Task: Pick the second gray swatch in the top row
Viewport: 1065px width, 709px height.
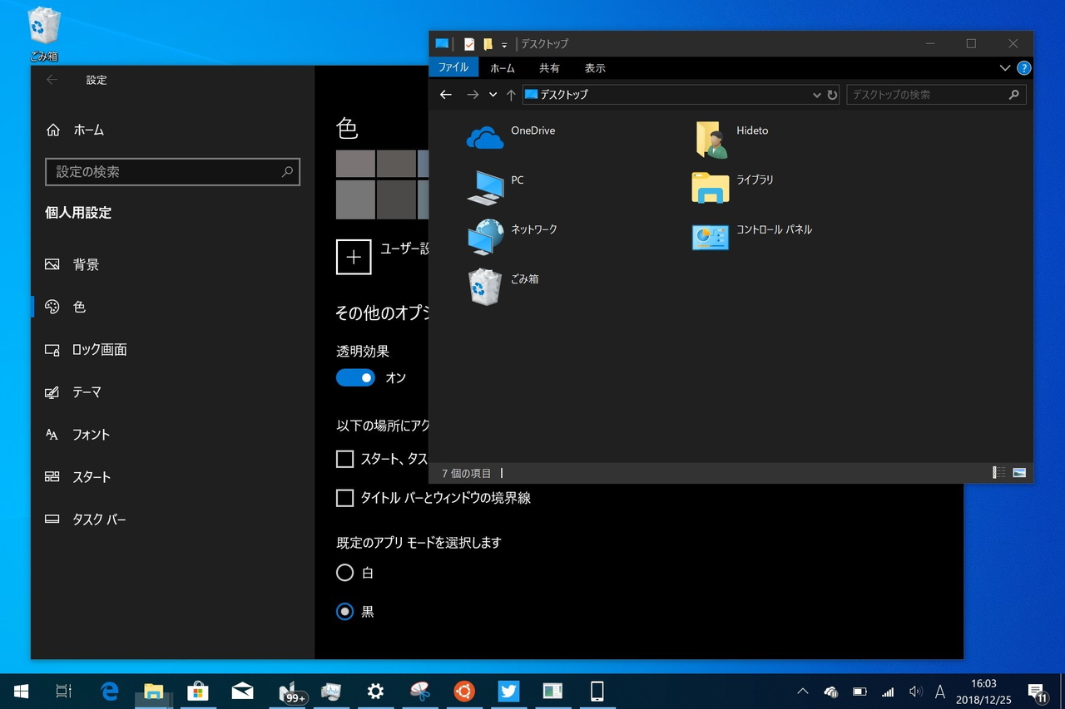Action: (396, 164)
